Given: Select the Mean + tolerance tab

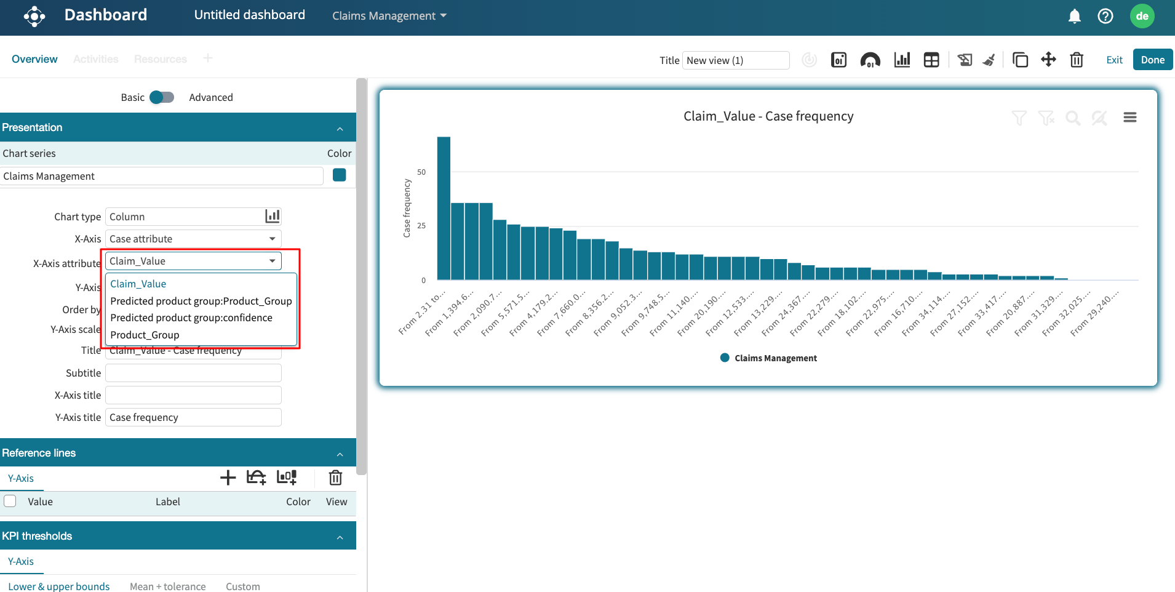Looking at the screenshot, I should [x=167, y=586].
